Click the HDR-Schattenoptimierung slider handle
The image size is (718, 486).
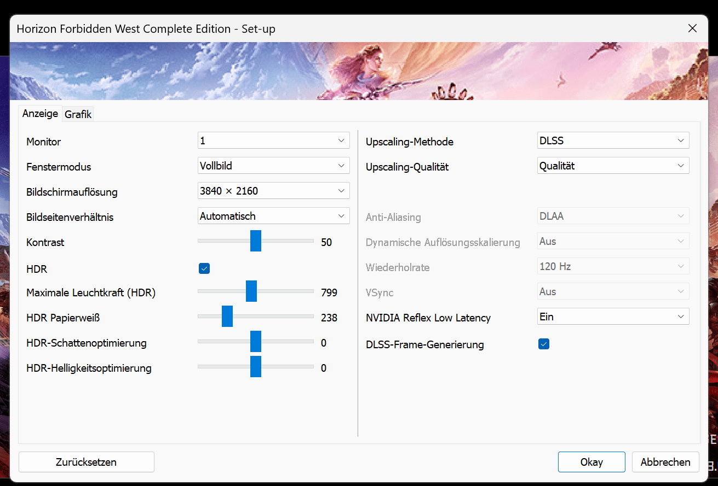click(256, 341)
